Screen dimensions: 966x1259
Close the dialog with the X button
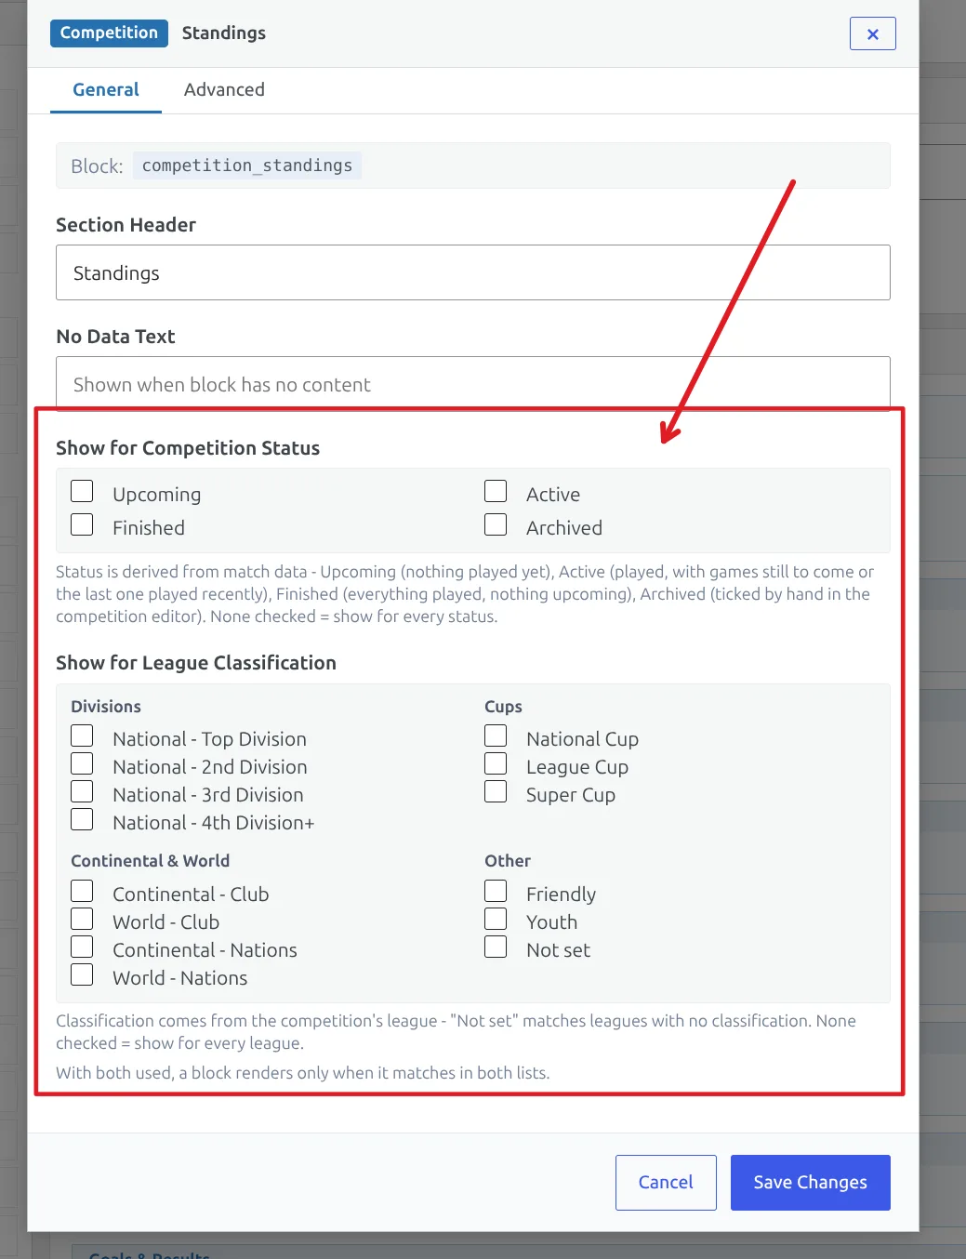pos(872,33)
